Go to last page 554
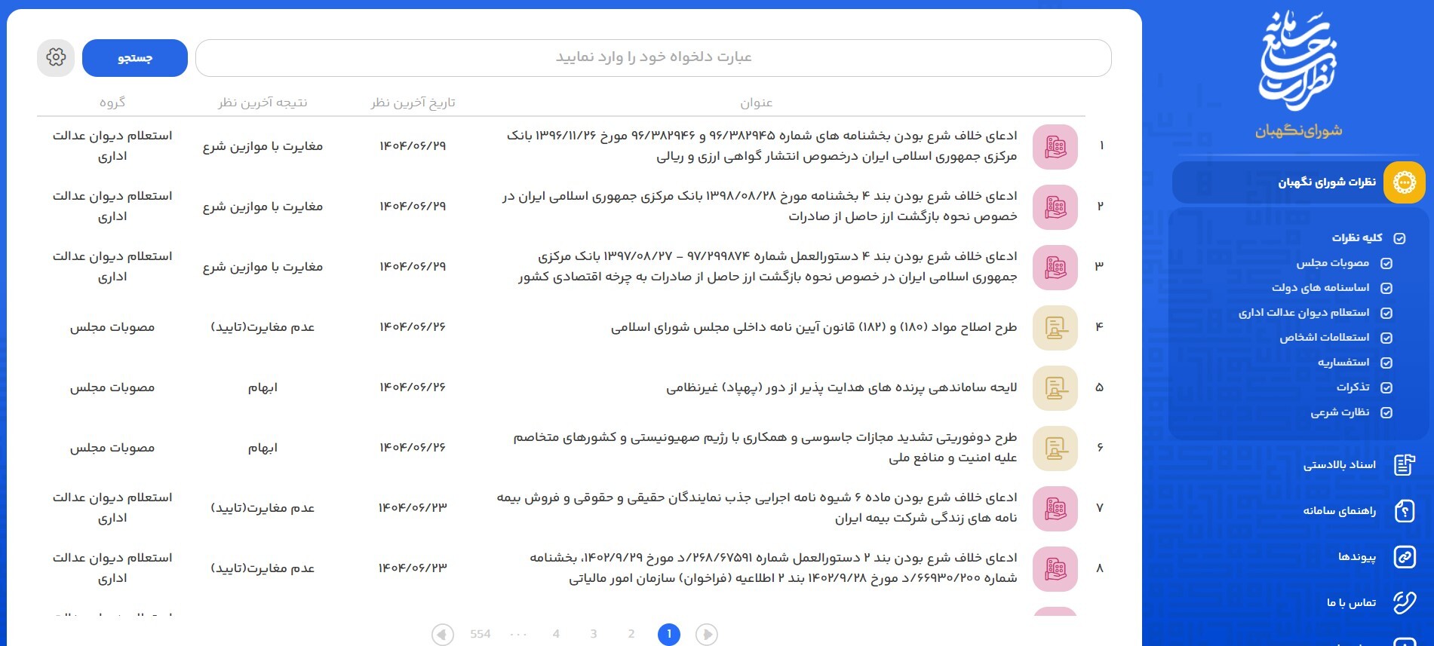The image size is (1434, 646). tap(481, 634)
